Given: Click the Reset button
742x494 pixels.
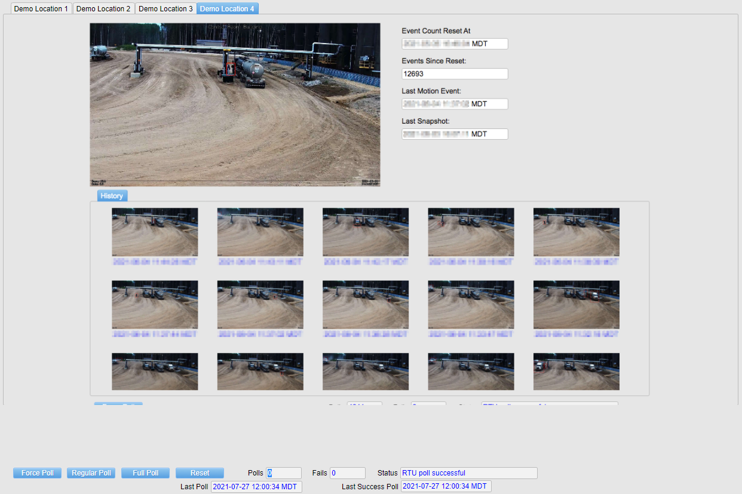Looking at the screenshot, I should 200,473.
